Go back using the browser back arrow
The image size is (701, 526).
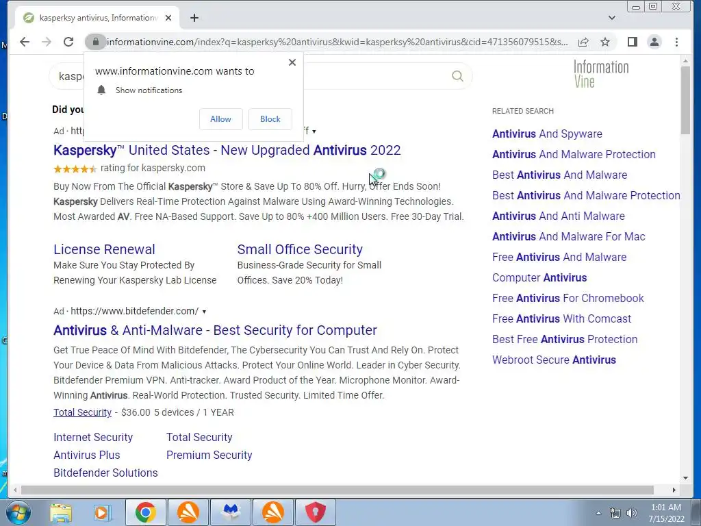[x=25, y=42]
